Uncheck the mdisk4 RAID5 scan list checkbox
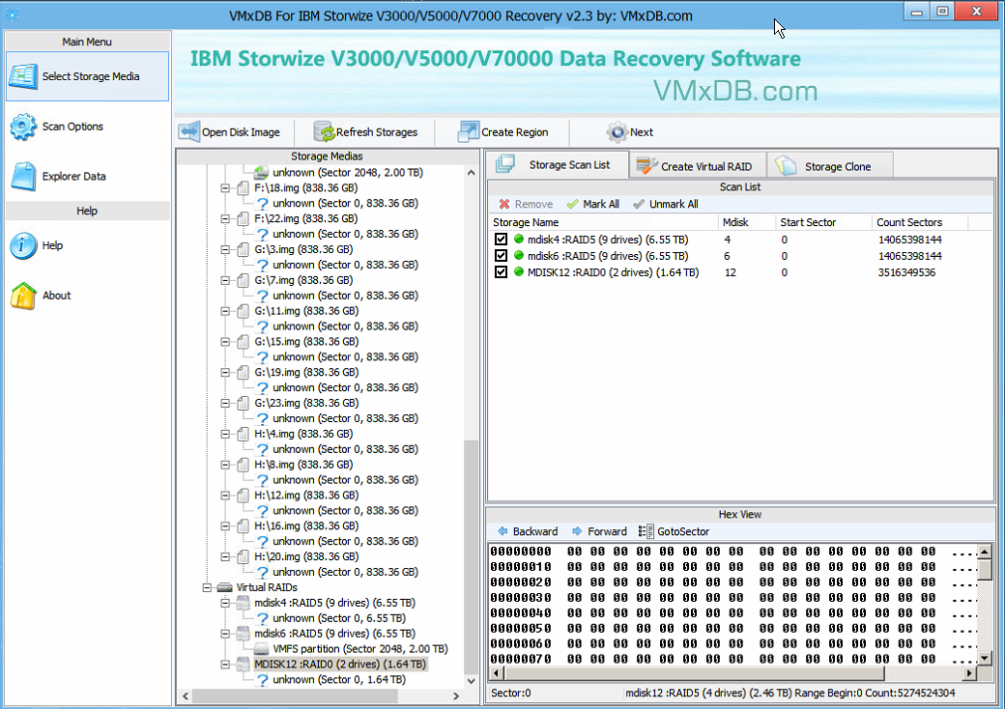This screenshot has width=1005, height=709. pos(502,240)
